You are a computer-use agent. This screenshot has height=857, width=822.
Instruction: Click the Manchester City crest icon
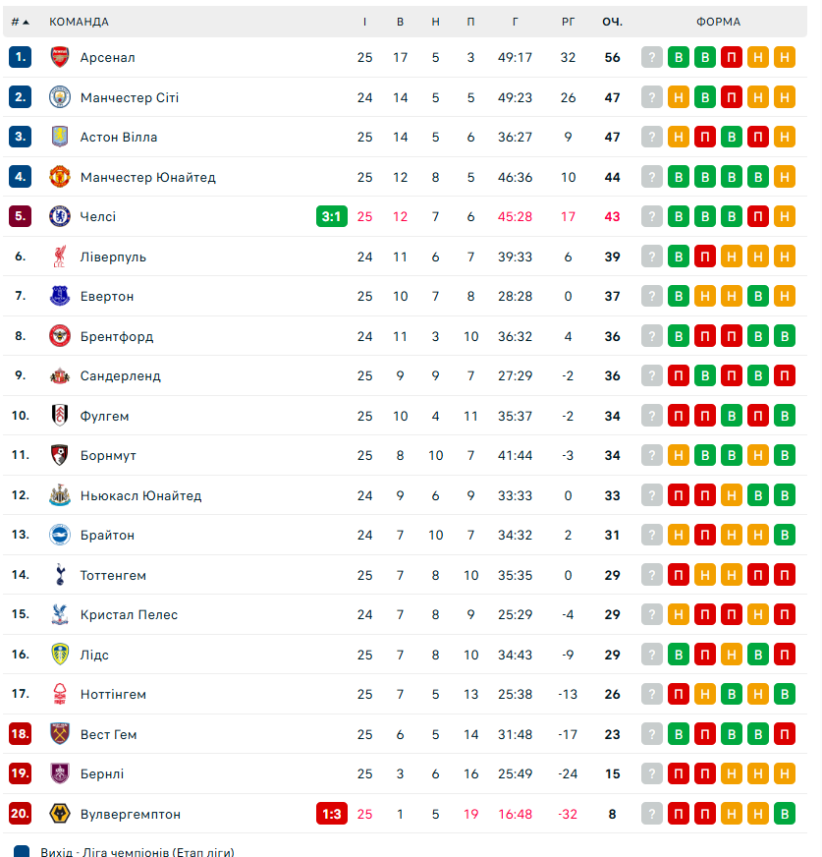coord(61,97)
